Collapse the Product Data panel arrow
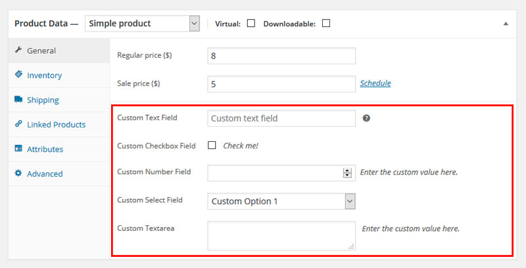Image resolution: width=526 pixels, height=268 pixels. [x=506, y=24]
